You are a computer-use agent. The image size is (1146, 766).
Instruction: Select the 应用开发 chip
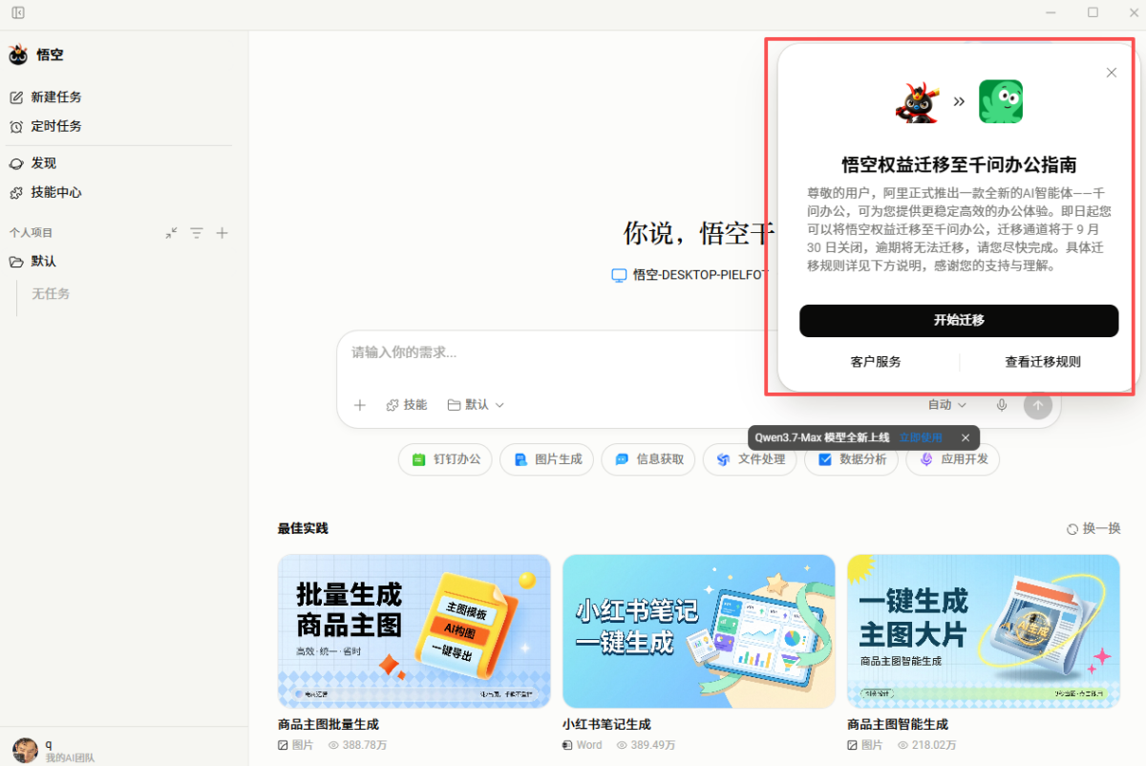point(953,459)
